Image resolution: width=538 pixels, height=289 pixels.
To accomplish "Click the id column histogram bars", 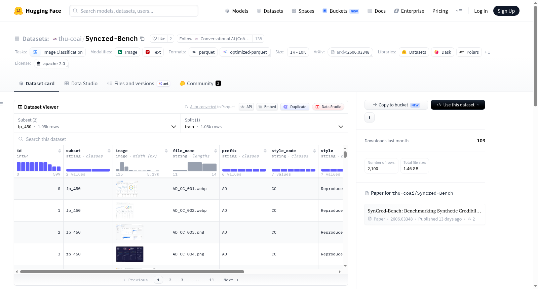I will click(x=39, y=166).
